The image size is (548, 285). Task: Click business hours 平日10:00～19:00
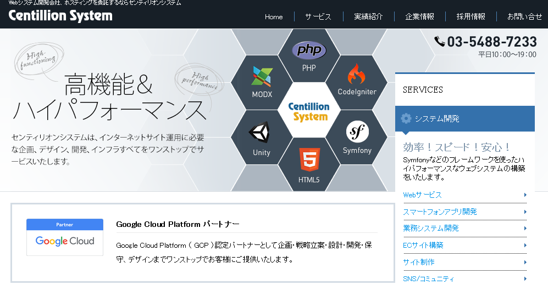[x=507, y=54]
